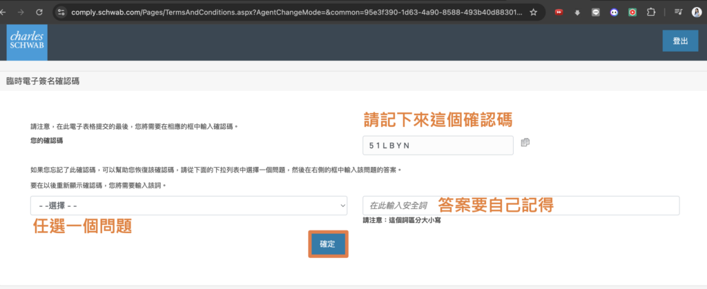
Task: Click the download arrow extension icon
Action: (577, 12)
